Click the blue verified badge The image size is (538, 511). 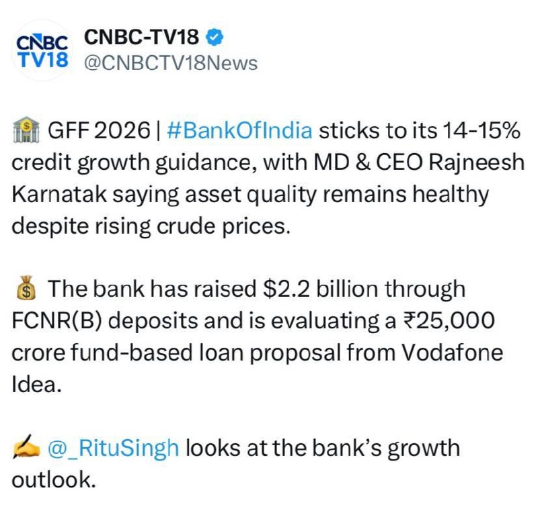[x=215, y=38]
